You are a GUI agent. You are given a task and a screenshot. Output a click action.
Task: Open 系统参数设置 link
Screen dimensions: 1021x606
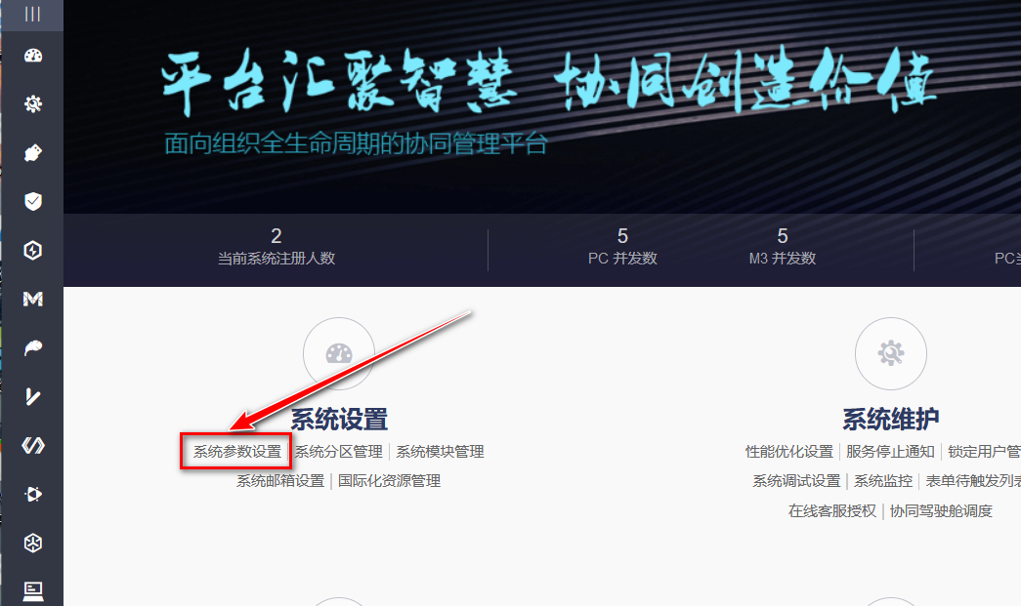[x=237, y=452]
